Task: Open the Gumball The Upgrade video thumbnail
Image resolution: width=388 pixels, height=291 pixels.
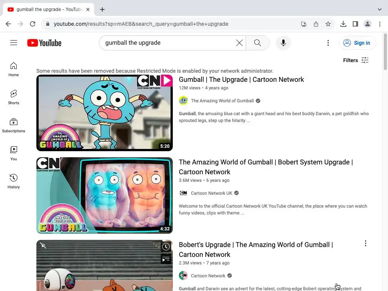Action: [105, 113]
